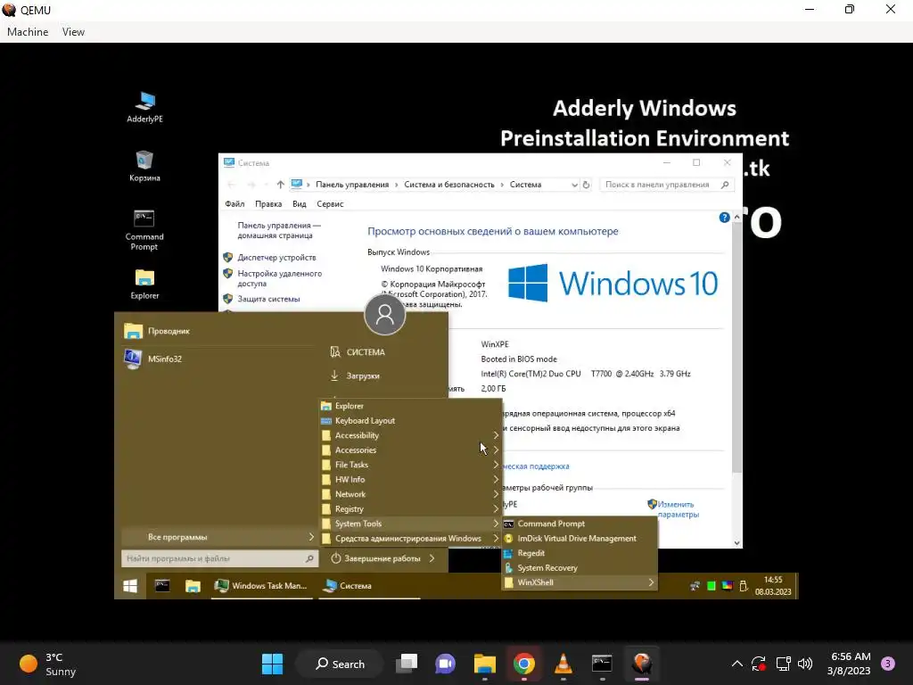Open Keyboard Layout entry

[x=410, y=421]
